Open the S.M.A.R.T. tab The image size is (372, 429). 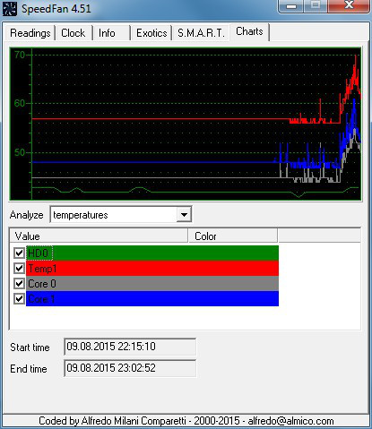tap(201, 33)
